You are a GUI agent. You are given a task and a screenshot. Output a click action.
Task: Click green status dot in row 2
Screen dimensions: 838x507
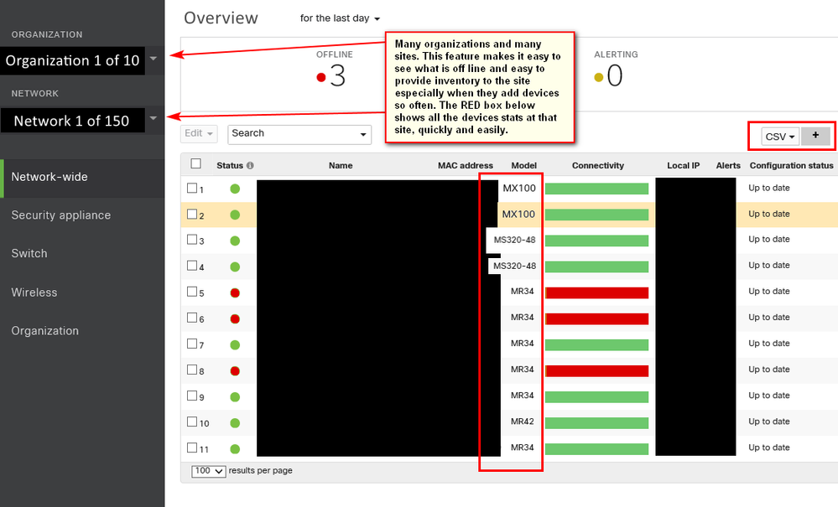click(235, 215)
